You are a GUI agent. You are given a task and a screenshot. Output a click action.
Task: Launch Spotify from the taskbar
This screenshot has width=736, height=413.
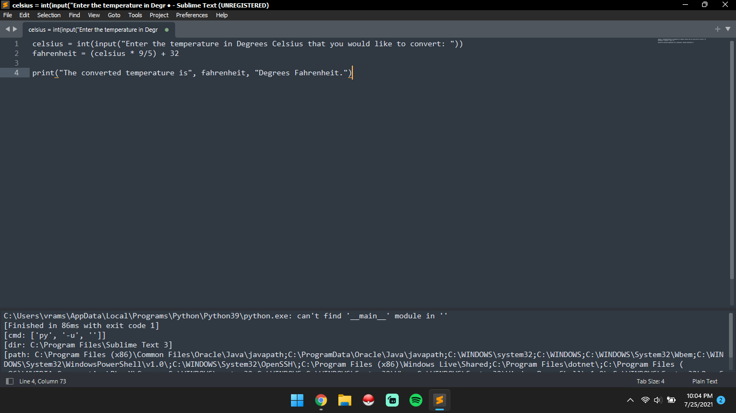pos(416,400)
